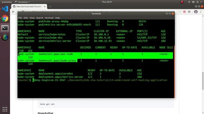Viewport: 204px width, 114px height.
Task: Click the text deployment.apps/coredns
Action: [55, 74]
